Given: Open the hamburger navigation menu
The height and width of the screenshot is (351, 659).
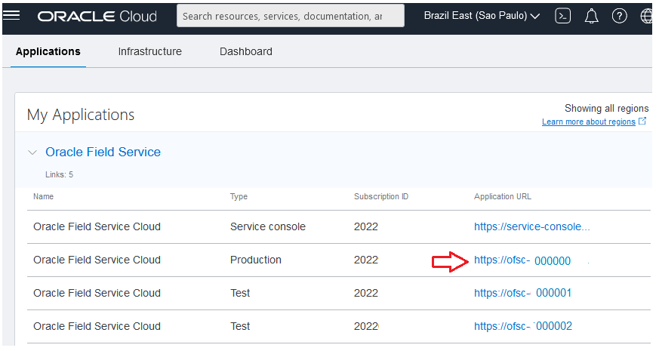Looking at the screenshot, I should click(11, 16).
